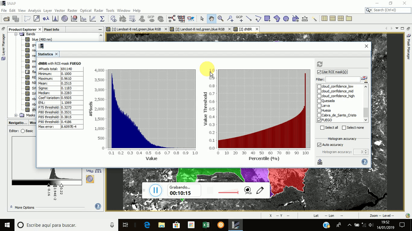Enable the Quesada mask checkbox
Viewport: 412px width, 231px height.
click(x=319, y=101)
